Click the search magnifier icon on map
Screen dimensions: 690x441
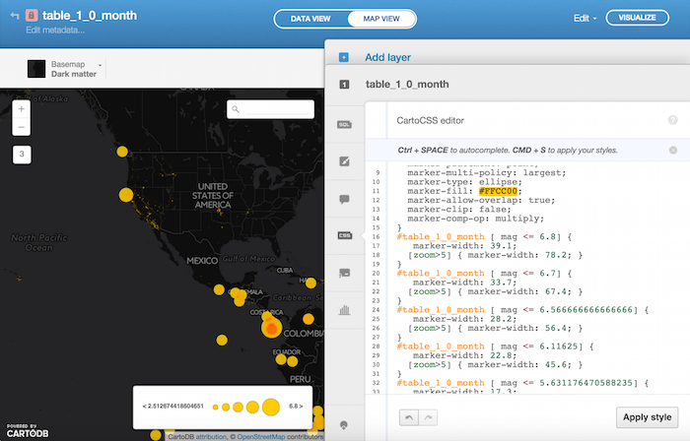(236, 109)
